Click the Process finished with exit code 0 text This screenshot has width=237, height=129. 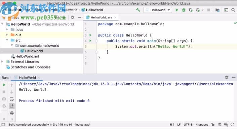pyautogui.click(x=54, y=101)
